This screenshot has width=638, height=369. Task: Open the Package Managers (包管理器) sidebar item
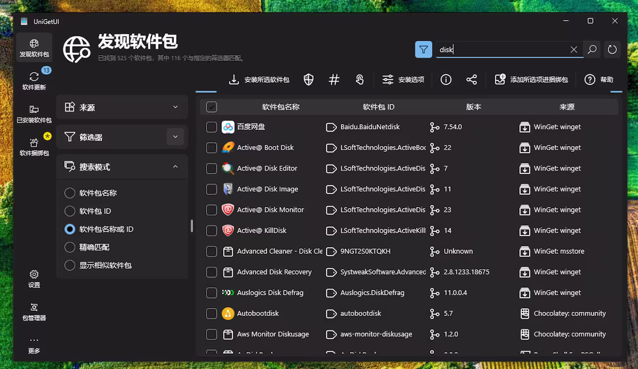34,311
